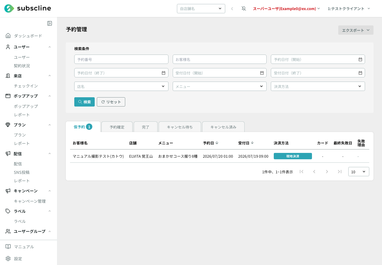382x265 pixels.
Task: Click the muted notification bell icon
Action: pyautogui.click(x=244, y=9)
